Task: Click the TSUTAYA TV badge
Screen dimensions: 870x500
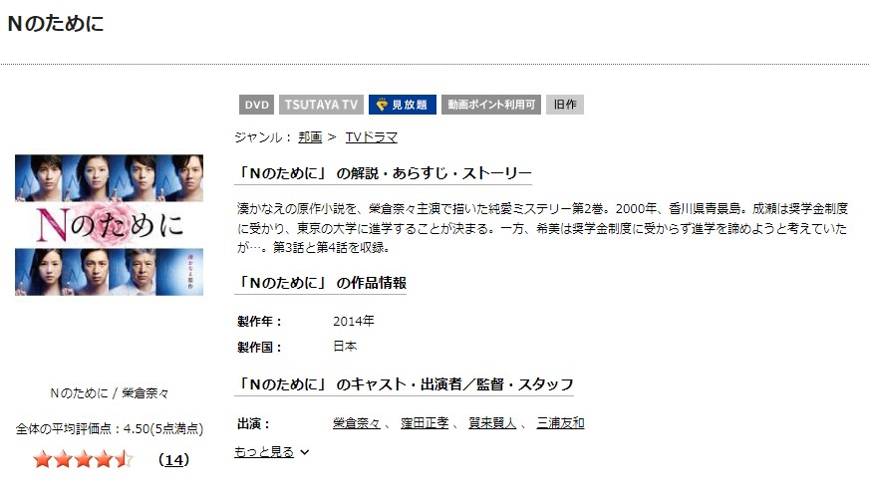Action: [321, 105]
